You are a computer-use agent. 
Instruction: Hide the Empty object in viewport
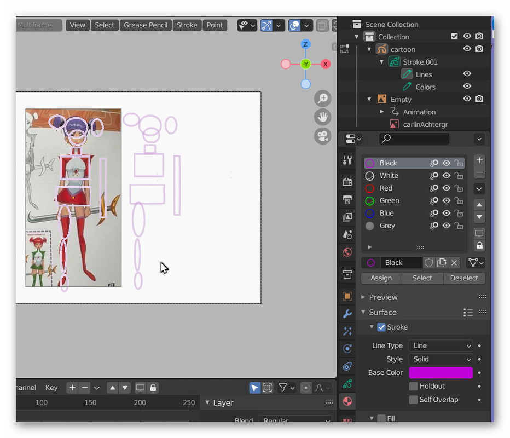pyautogui.click(x=467, y=99)
